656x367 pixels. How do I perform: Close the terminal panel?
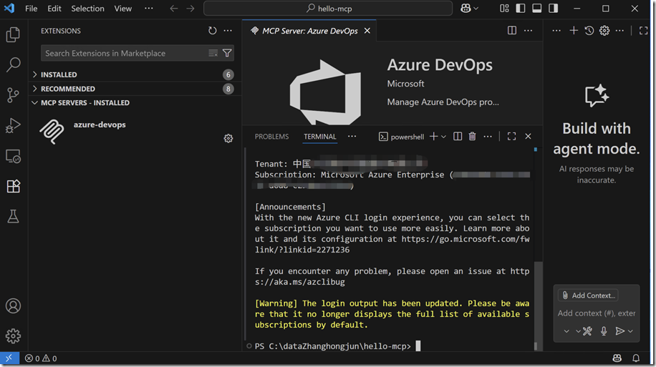pyautogui.click(x=528, y=136)
